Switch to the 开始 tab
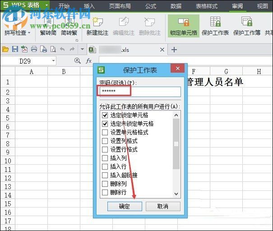Viewport: 273px width, 231px height. [x=64, y=6]
